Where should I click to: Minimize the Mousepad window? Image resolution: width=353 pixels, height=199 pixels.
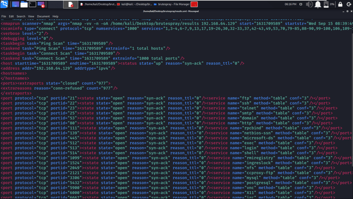click(343, 11)
